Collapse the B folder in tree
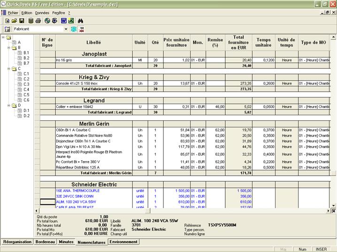The height and width of the screenshot is (252, 337). [x=8, y=47]
